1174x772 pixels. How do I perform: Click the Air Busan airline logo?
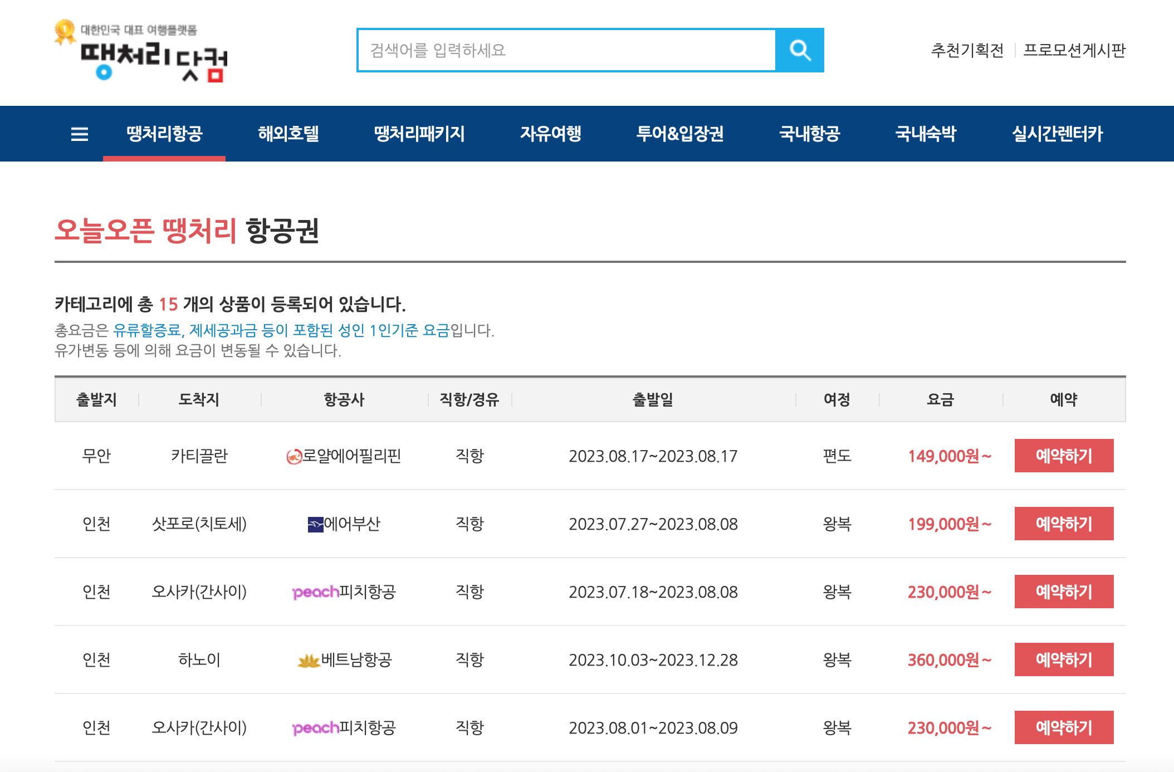pyautogui.click(x=315, y=524)
